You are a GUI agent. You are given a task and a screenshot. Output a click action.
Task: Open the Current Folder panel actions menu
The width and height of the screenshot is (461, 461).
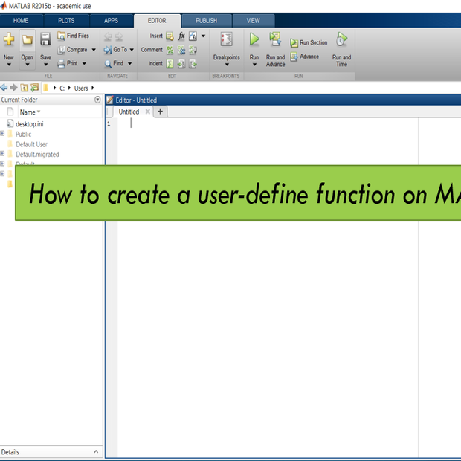[x=97, y=100]
